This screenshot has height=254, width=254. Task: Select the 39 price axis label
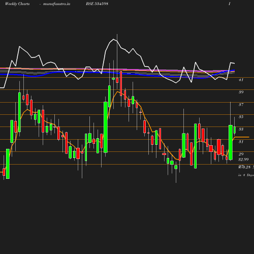[x=241, y=92]
